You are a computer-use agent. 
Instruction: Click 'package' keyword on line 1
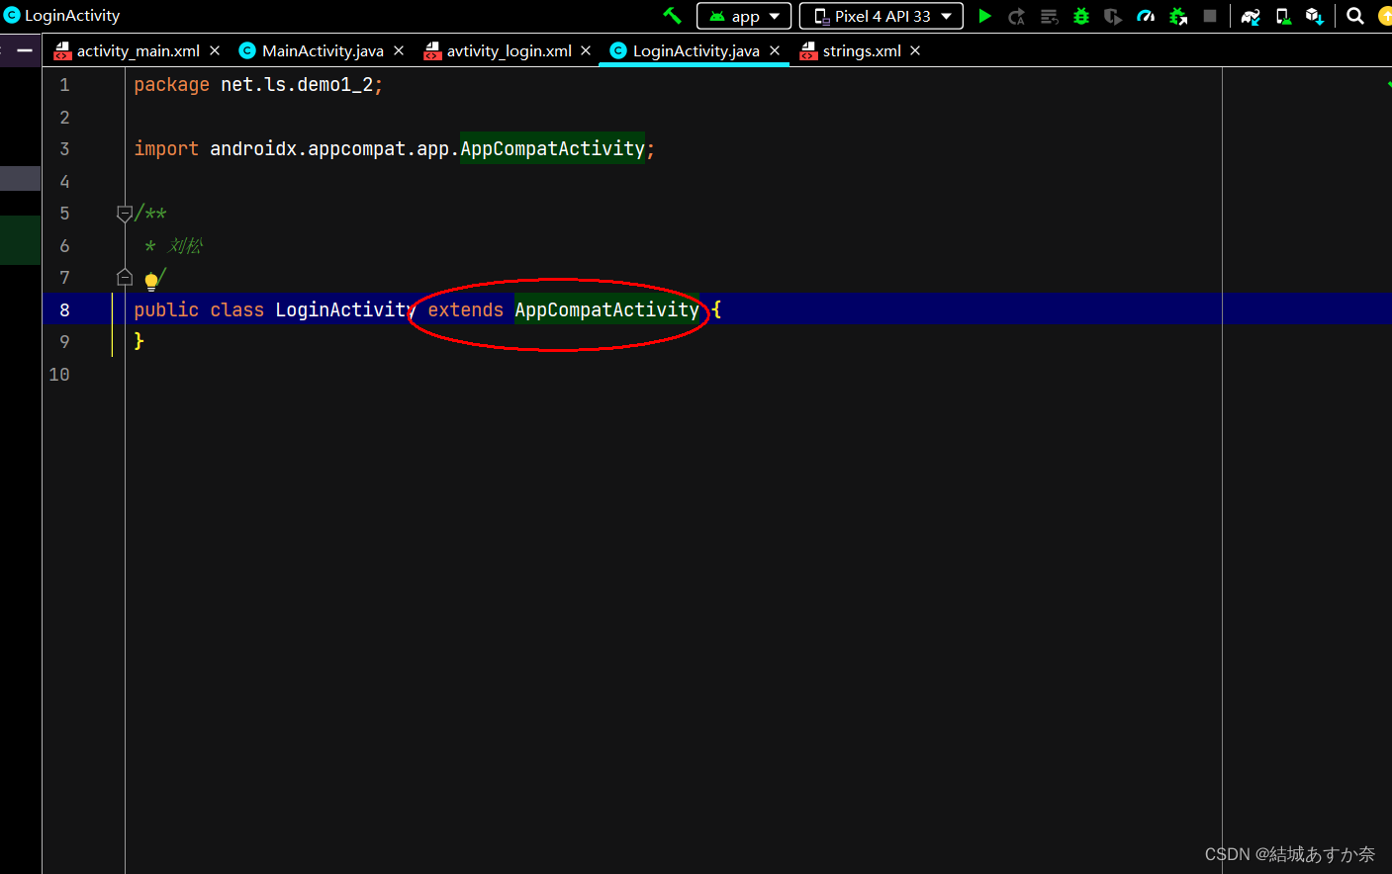pyautogui.click(x=171, y=85)
